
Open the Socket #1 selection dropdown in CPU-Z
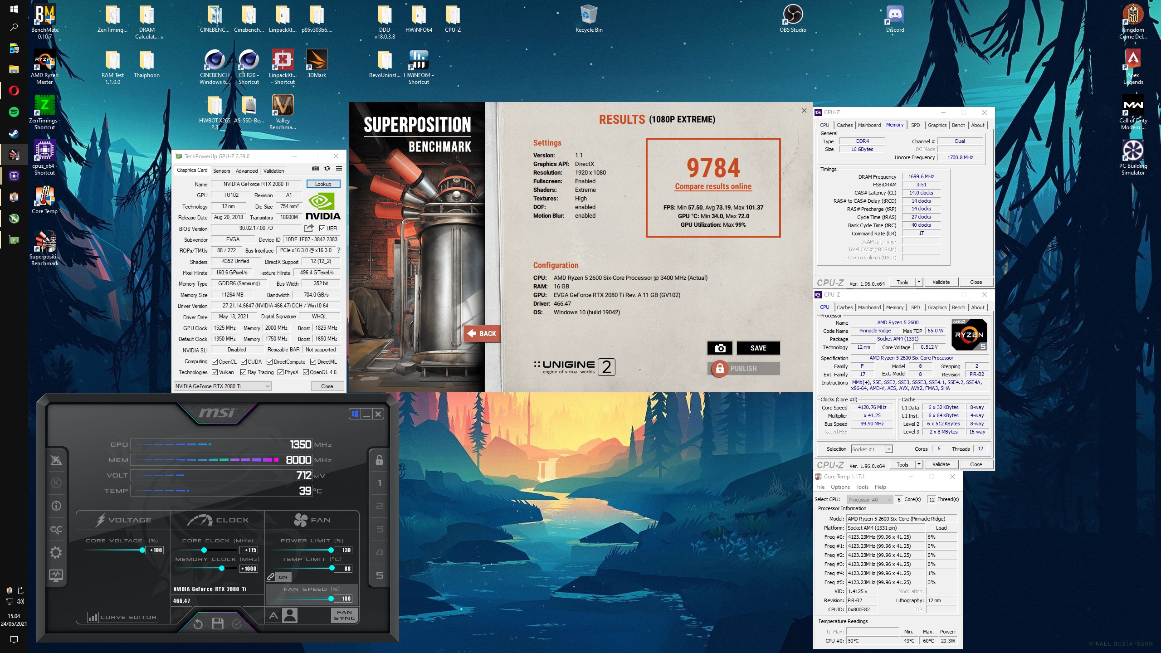point(872,449)
